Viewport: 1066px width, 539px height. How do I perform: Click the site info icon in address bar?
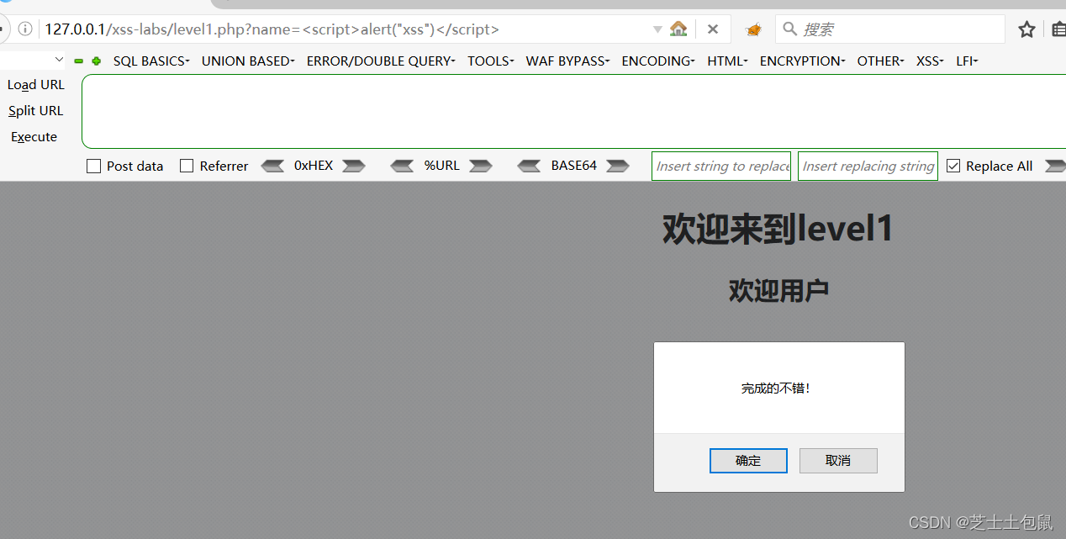25,29
